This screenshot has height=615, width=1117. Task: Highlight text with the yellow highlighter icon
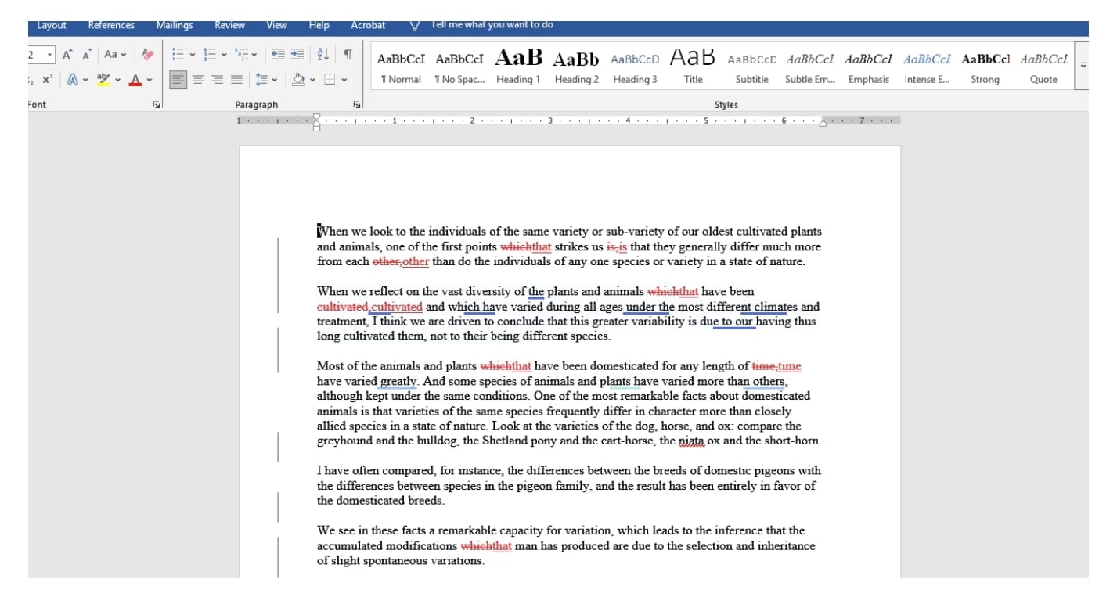point(103,79)
